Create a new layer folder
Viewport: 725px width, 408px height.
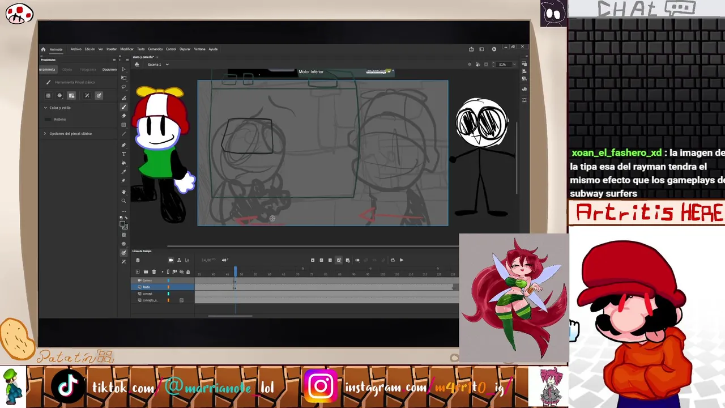[x=146, y=272]
